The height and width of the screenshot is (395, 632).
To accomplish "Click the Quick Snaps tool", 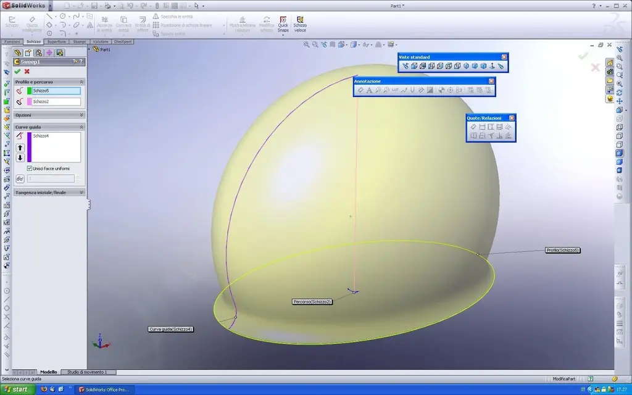I will (283, 25).
